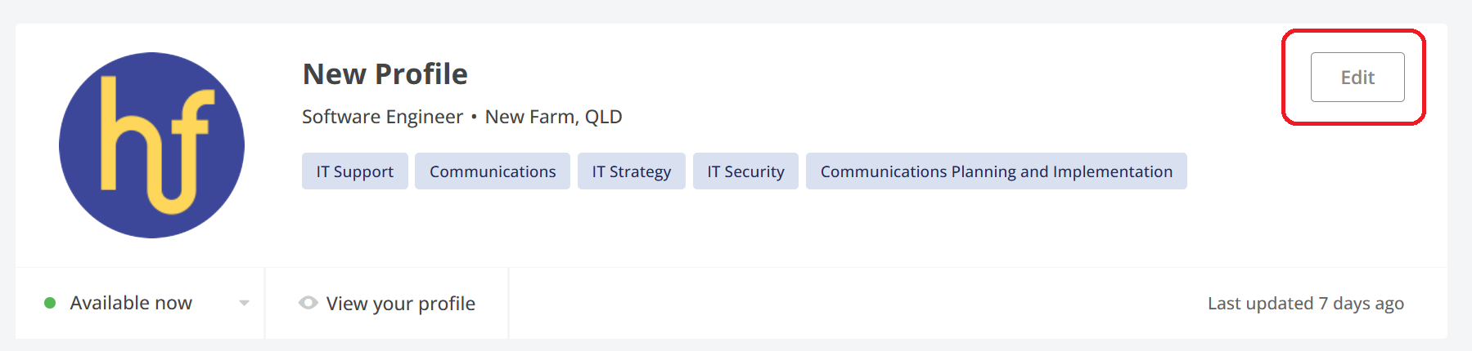Open the View your profile link
This screenshot has width=1472, height=351.
[x=400, y=304]
